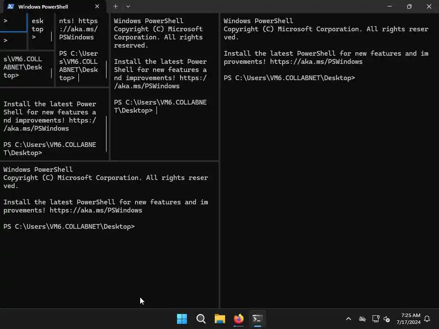Viewport: 439px width, 329px height.
Task: Open the network status tray icon
Action: (x=376, y=319)
